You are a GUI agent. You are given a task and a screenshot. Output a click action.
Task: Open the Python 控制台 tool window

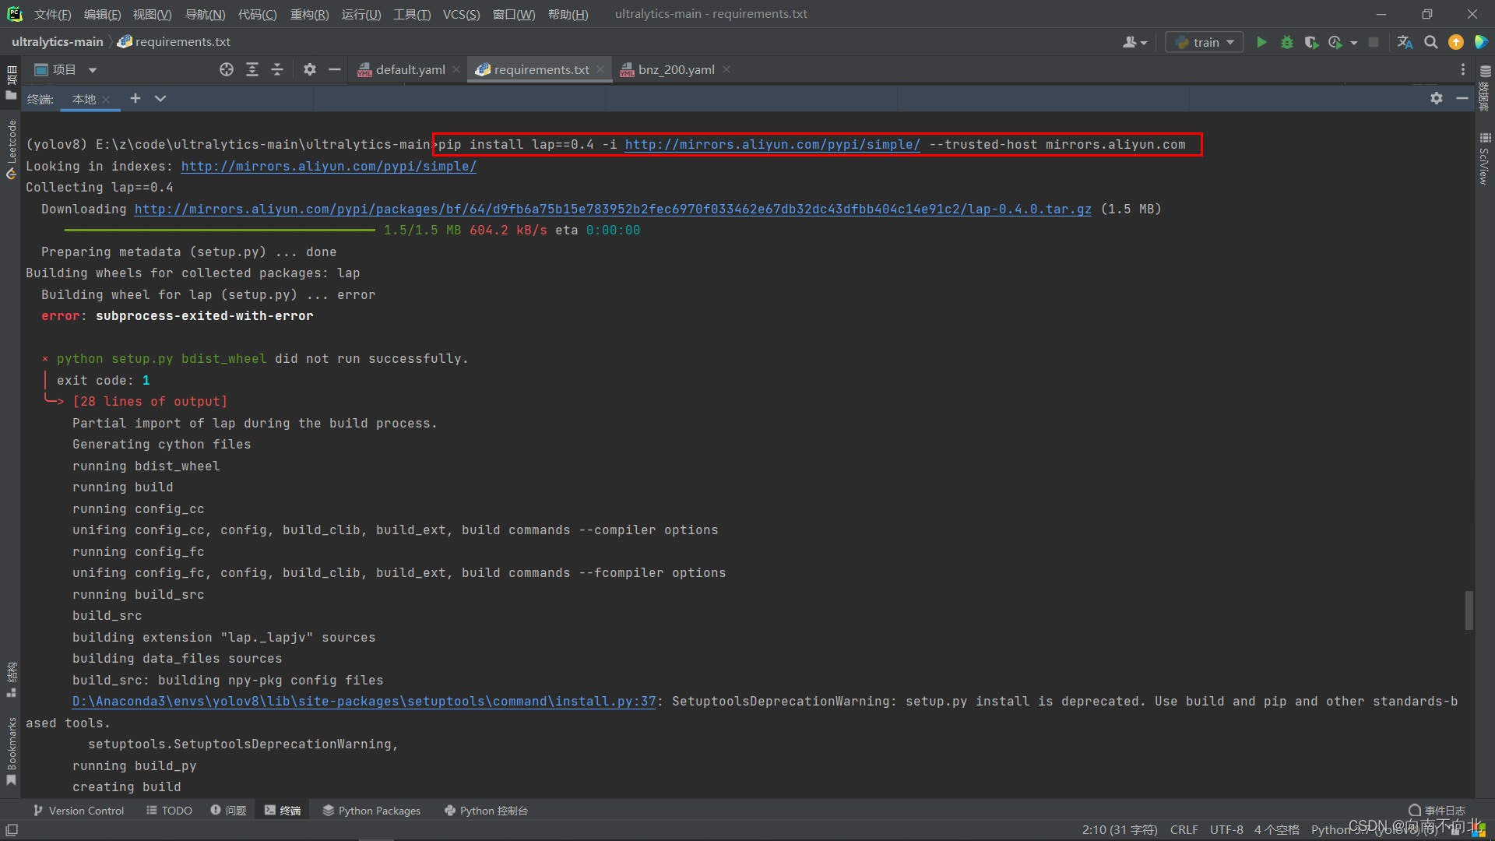click(x=486, y=811)
